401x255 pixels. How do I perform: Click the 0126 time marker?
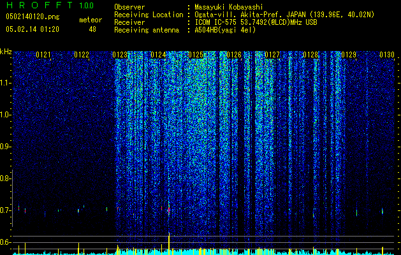coord(234,55)
